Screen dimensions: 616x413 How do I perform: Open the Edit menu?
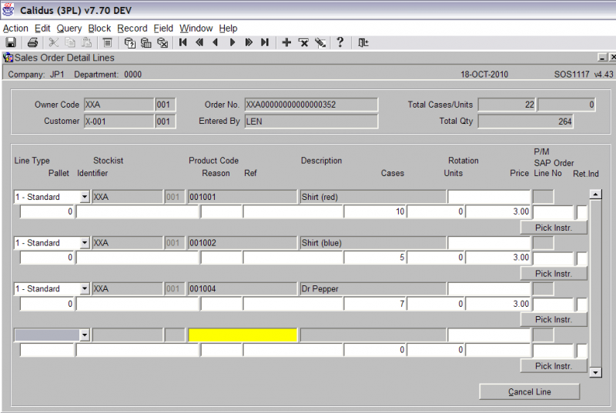pyautogui.click(x=42, y=28)
